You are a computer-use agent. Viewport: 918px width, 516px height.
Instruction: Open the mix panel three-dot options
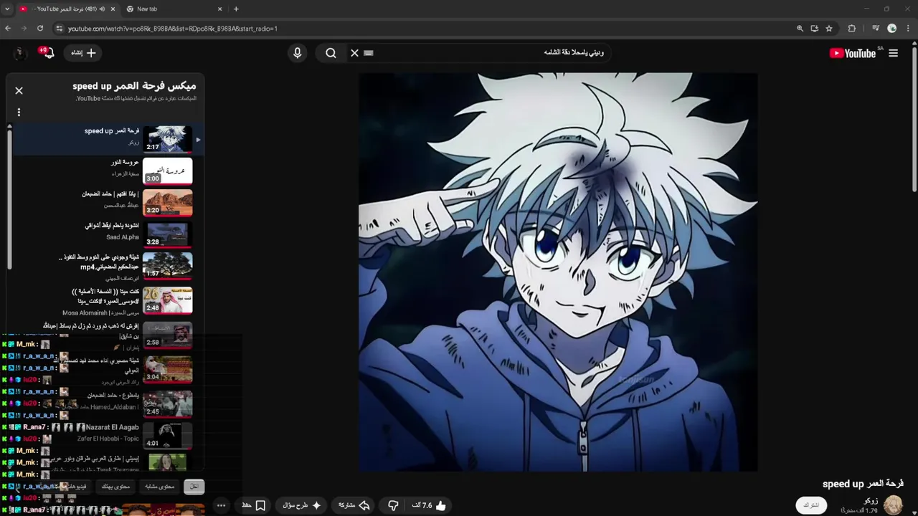(19, 112)
